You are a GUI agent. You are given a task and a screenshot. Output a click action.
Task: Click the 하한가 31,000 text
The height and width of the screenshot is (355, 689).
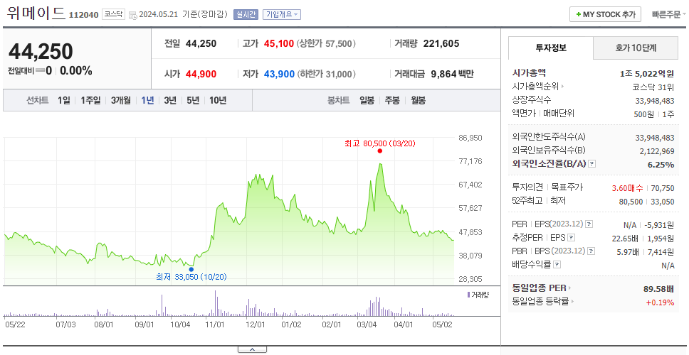pos(326,74)
